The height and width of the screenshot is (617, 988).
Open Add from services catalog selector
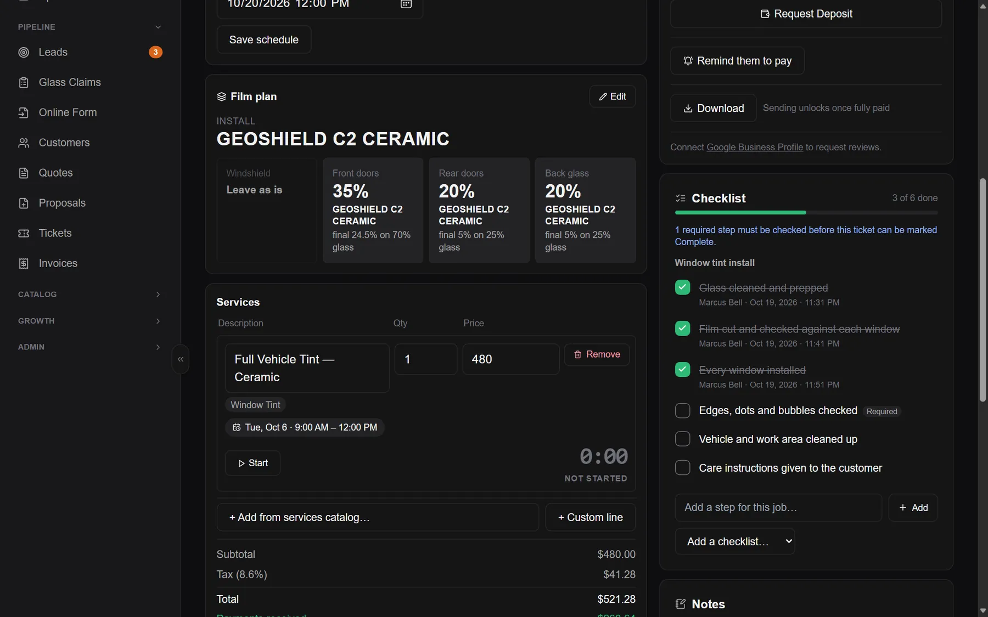(378, 517)
